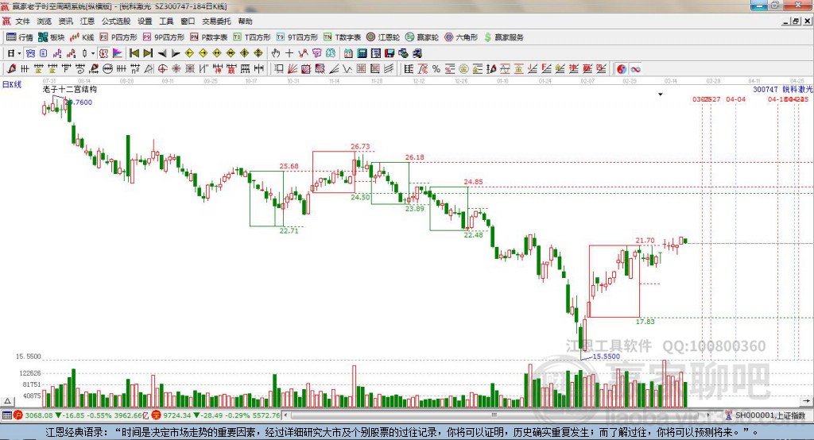Click the blue infinity loop icon

[x=635, y=69]
